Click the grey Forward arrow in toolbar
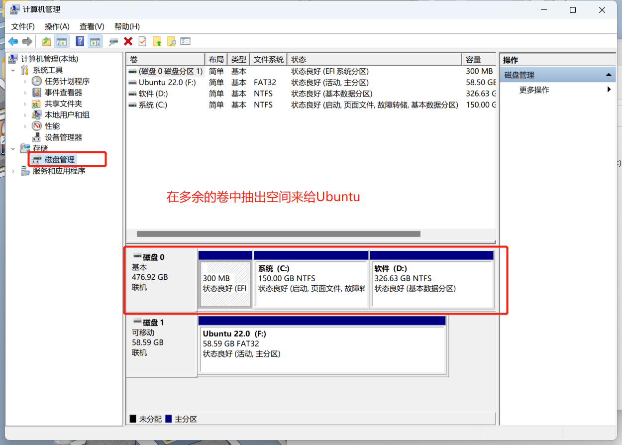Viewport: 622px width, 445px height. tap(27, 41)
